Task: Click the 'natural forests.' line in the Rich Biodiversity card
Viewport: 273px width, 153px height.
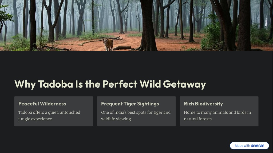Action: tap(198, 119)
